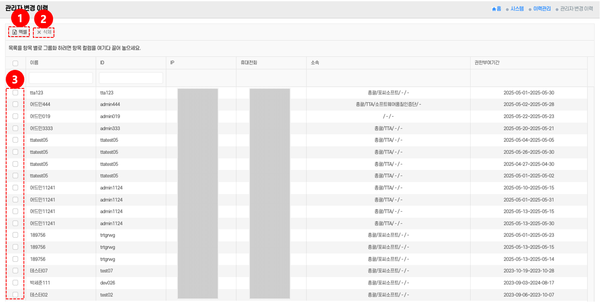
Task: Tick the checkbox for admin019 row
Action: (x=15, y=116)
